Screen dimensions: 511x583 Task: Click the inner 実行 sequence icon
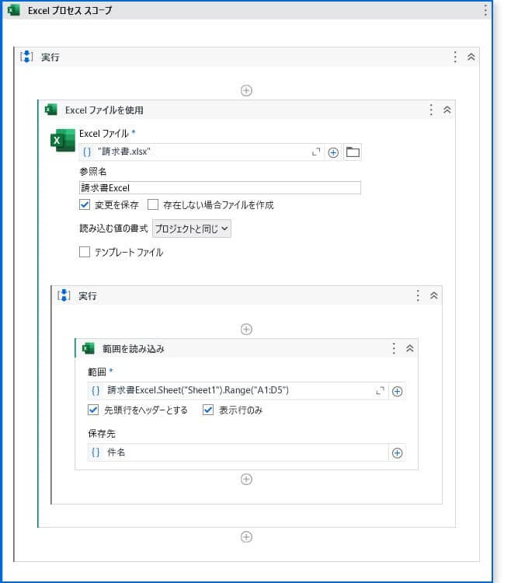click(x=64, y=295)
